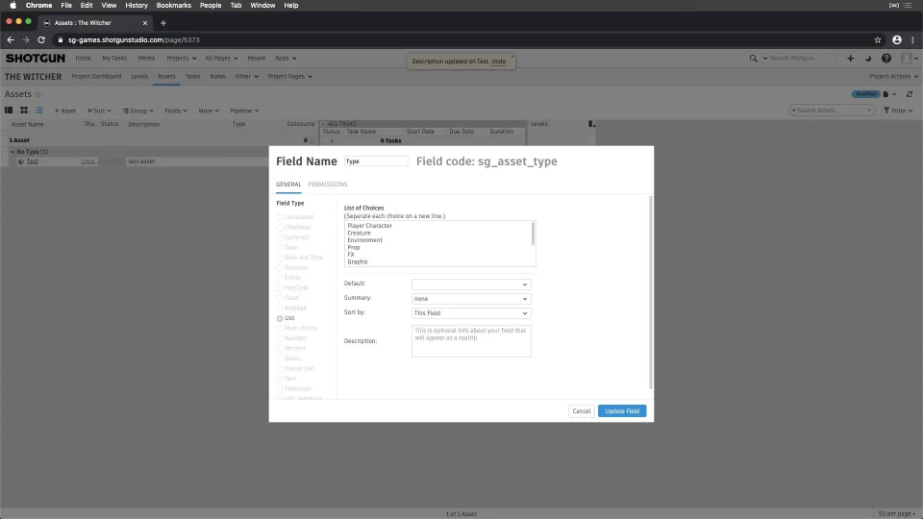
Task: Bookmark this page with the Chrome star
Action: [x=877, y=39]
